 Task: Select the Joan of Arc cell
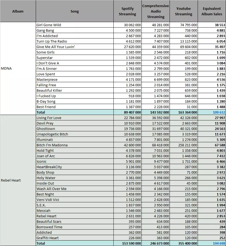pos(74,156)
